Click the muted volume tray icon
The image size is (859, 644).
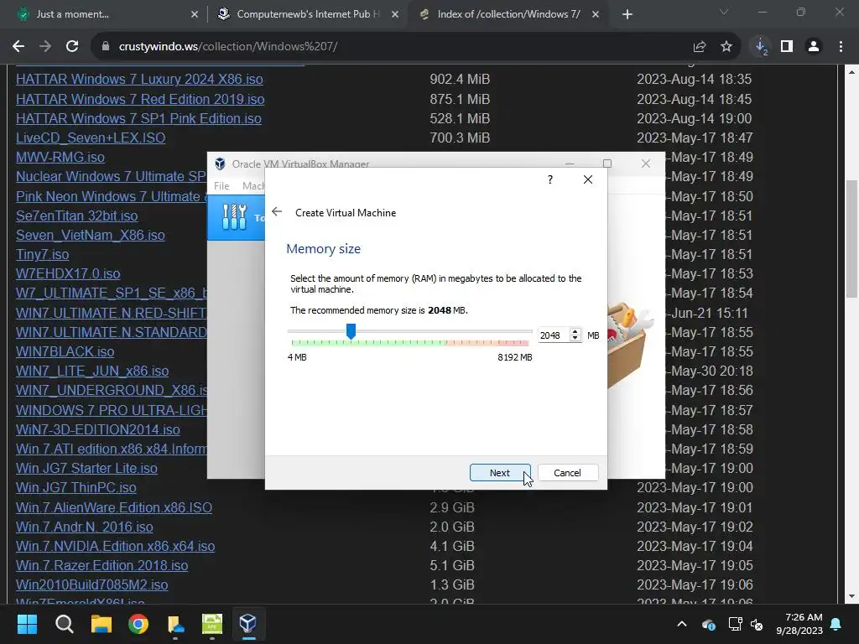pos(757,624)
